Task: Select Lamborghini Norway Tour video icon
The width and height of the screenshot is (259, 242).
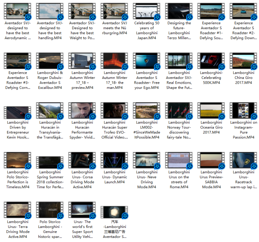Action: click(179, 111)
